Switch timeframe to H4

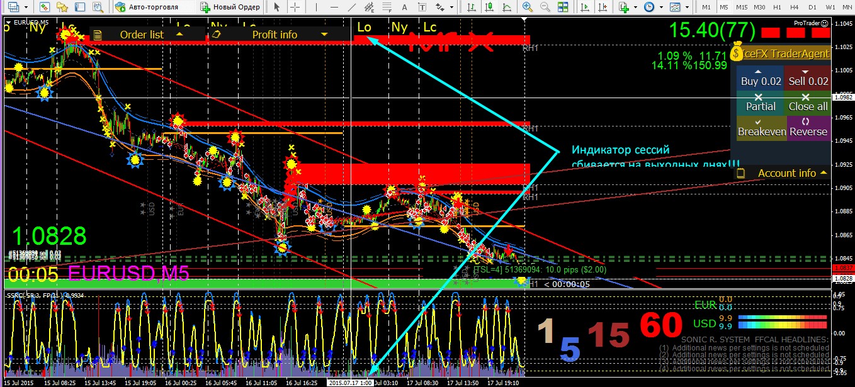(x=795, y=7)
